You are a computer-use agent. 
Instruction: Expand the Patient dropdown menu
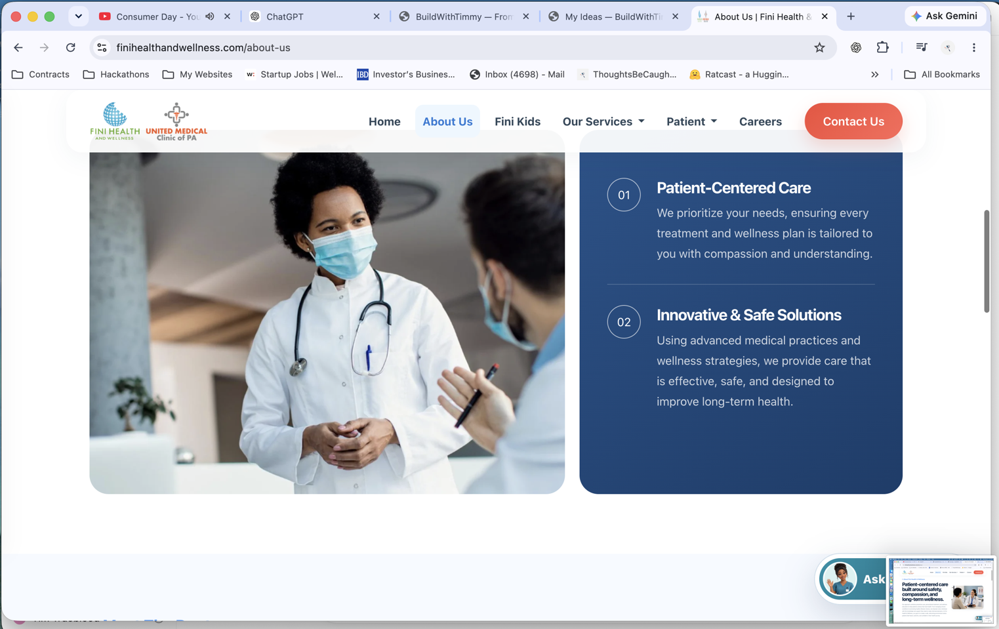pos(692,121)
